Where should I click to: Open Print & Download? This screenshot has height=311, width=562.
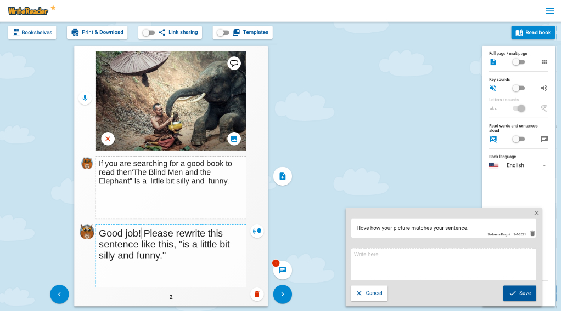click(x=97, y=32)
